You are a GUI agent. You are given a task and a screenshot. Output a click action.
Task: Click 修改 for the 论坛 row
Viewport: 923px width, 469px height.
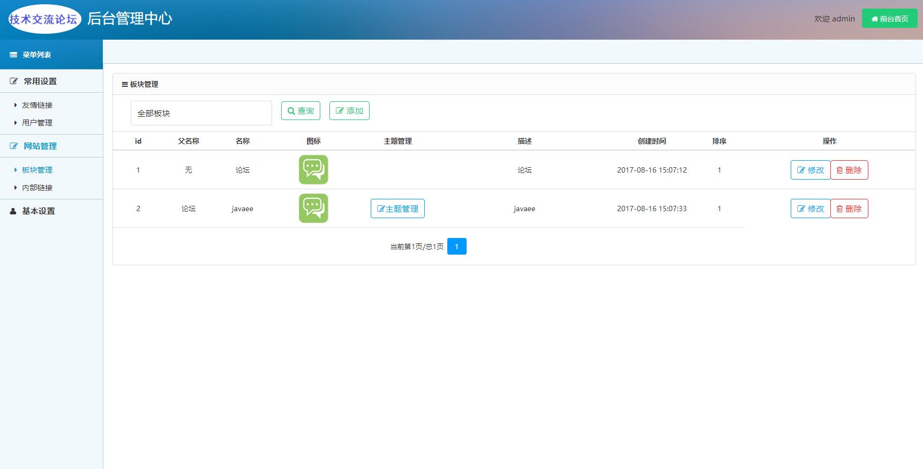pyautogui.click(x=810, y=170)
